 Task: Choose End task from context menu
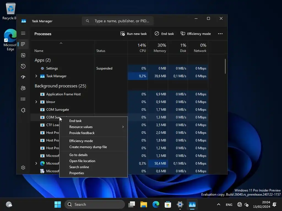(93, 121)
